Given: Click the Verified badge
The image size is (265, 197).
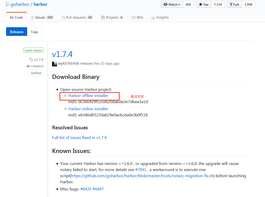Looking at the screenshot, I should click(x=36, y=73).
